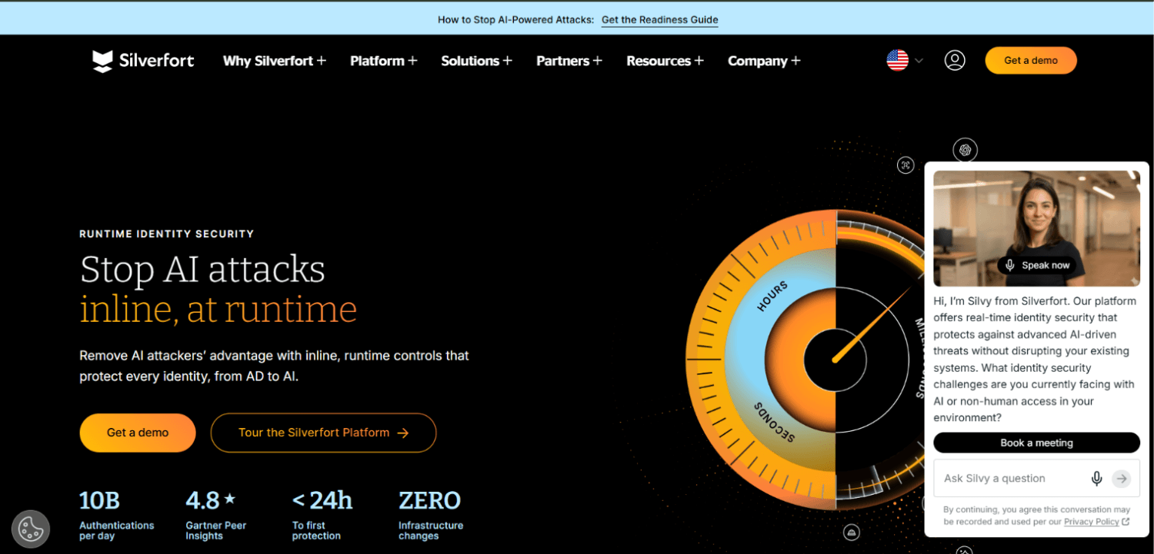Expand the Platform menu

384,61
